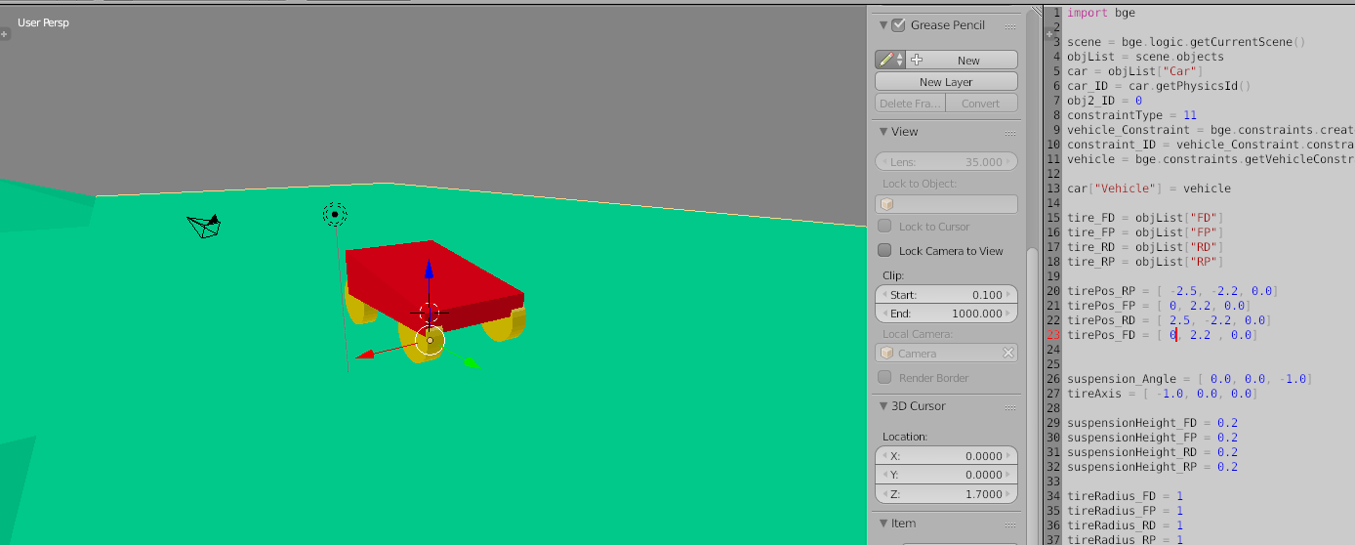Screen dimensions: 1355x545
Task: Collapse the Grease Pencil panel triangle
Action: click(883, 25)
